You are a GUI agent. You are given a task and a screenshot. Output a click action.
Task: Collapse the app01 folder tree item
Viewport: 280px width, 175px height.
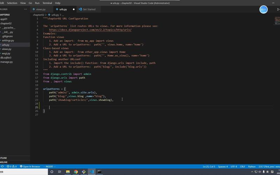pyautogui.click(x=4, y=19)
